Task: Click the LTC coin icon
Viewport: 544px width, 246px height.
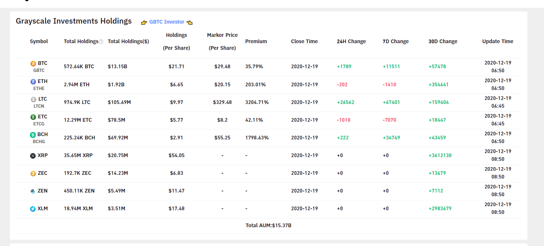Action: [x=33, y=99]
